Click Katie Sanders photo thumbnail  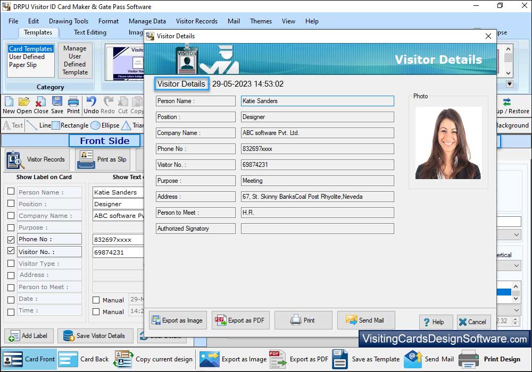tap(448, 143)
